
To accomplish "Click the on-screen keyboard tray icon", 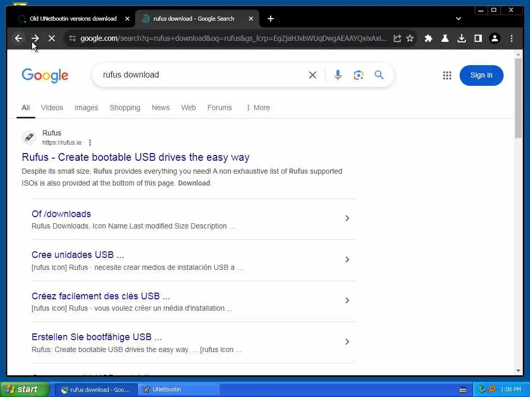I will pos(463,390).
